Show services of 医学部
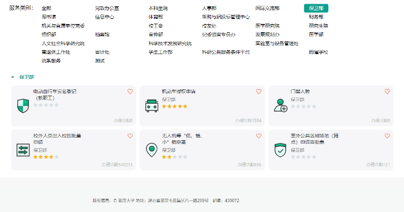The width and height of the screenshot is (404, 212). tap(316, 35)
